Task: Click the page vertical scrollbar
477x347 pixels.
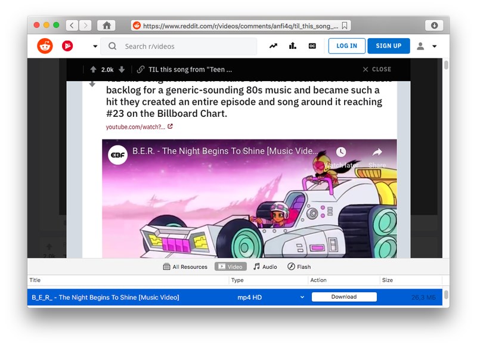Action: click(446, 65)
